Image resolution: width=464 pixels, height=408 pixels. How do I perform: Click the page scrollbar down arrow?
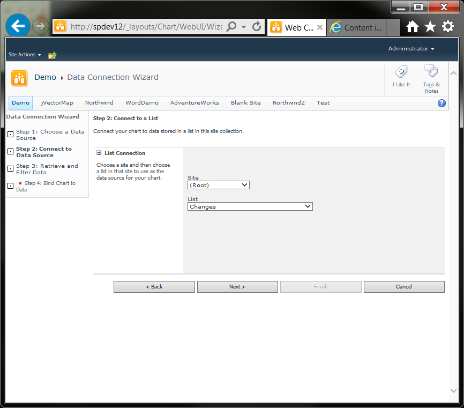453,390
